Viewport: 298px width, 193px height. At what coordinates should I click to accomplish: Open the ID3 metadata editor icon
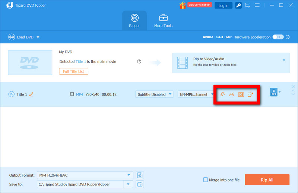tap(241, 94)
